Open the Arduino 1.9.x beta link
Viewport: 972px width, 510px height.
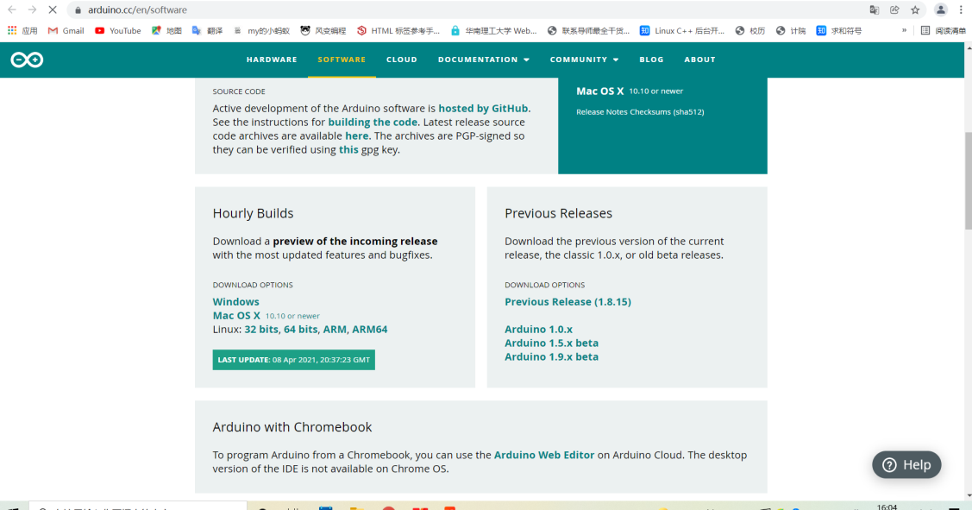point(551,356)
